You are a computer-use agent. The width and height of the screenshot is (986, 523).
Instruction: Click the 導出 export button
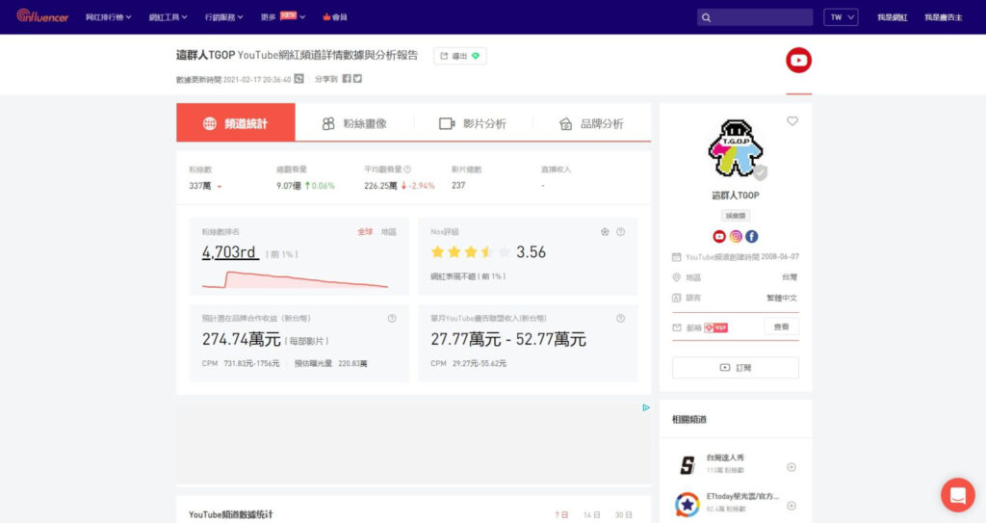pyautogui.click(x=460, y=56)
